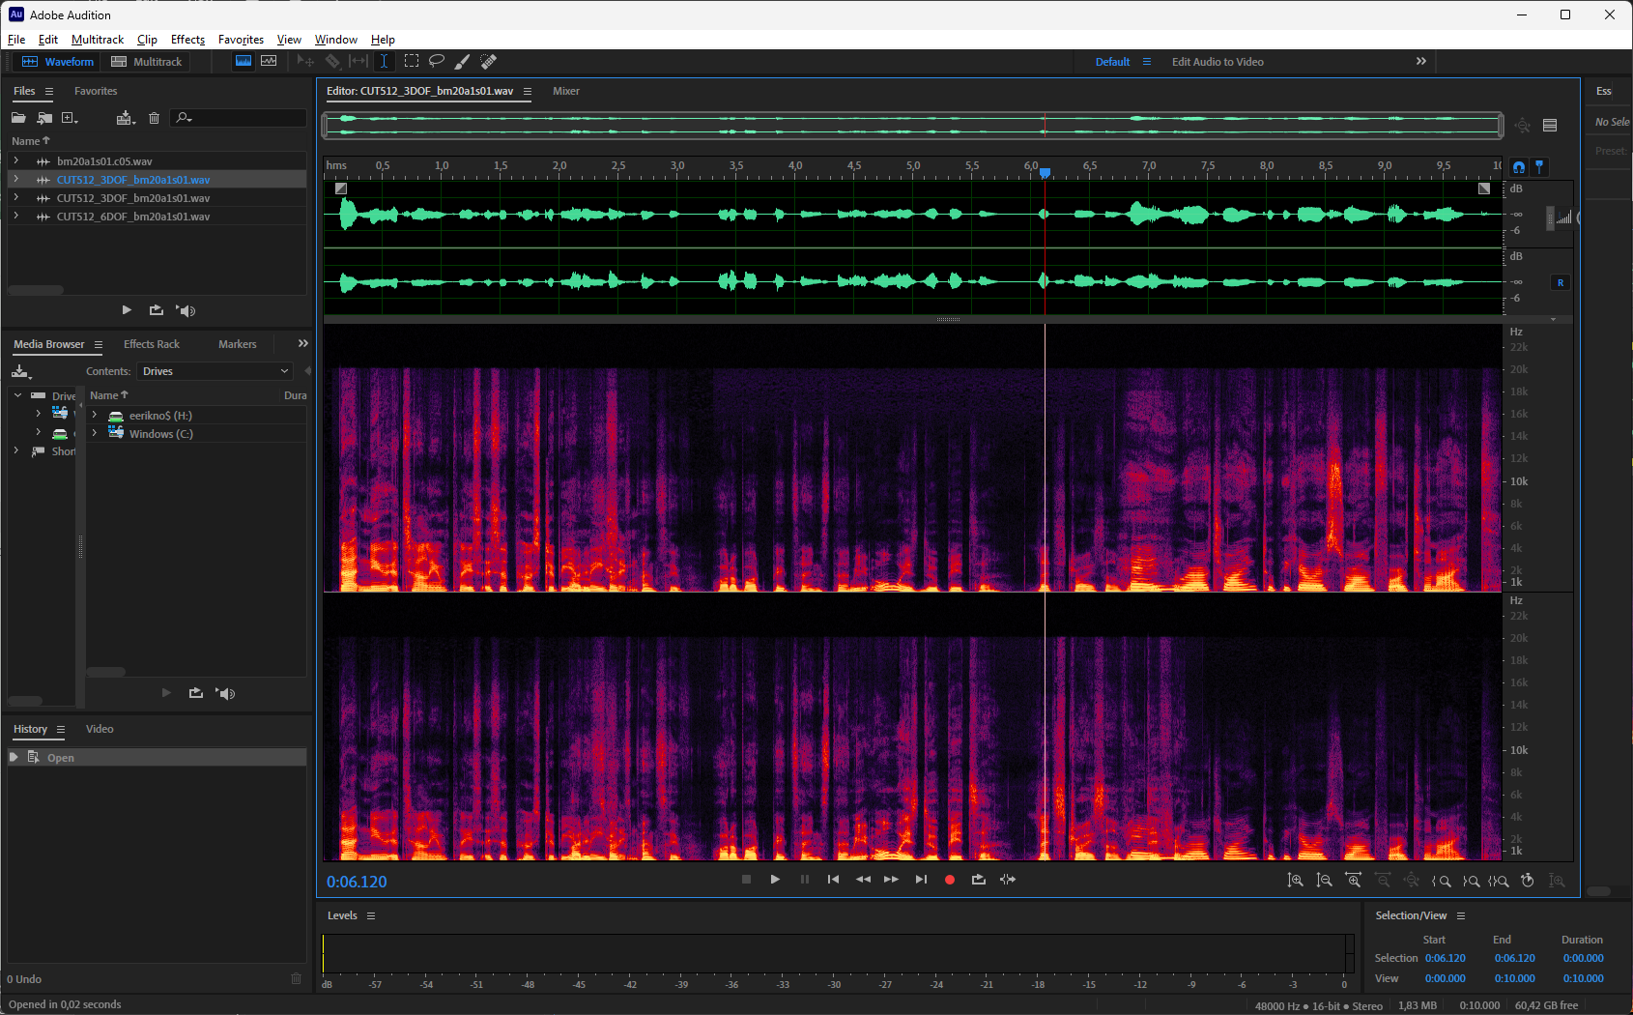The width and height of the screenshot is (1633, 1015).
Task: Click the Zoom In Amplitude icon
Action: pos(1296,881)
